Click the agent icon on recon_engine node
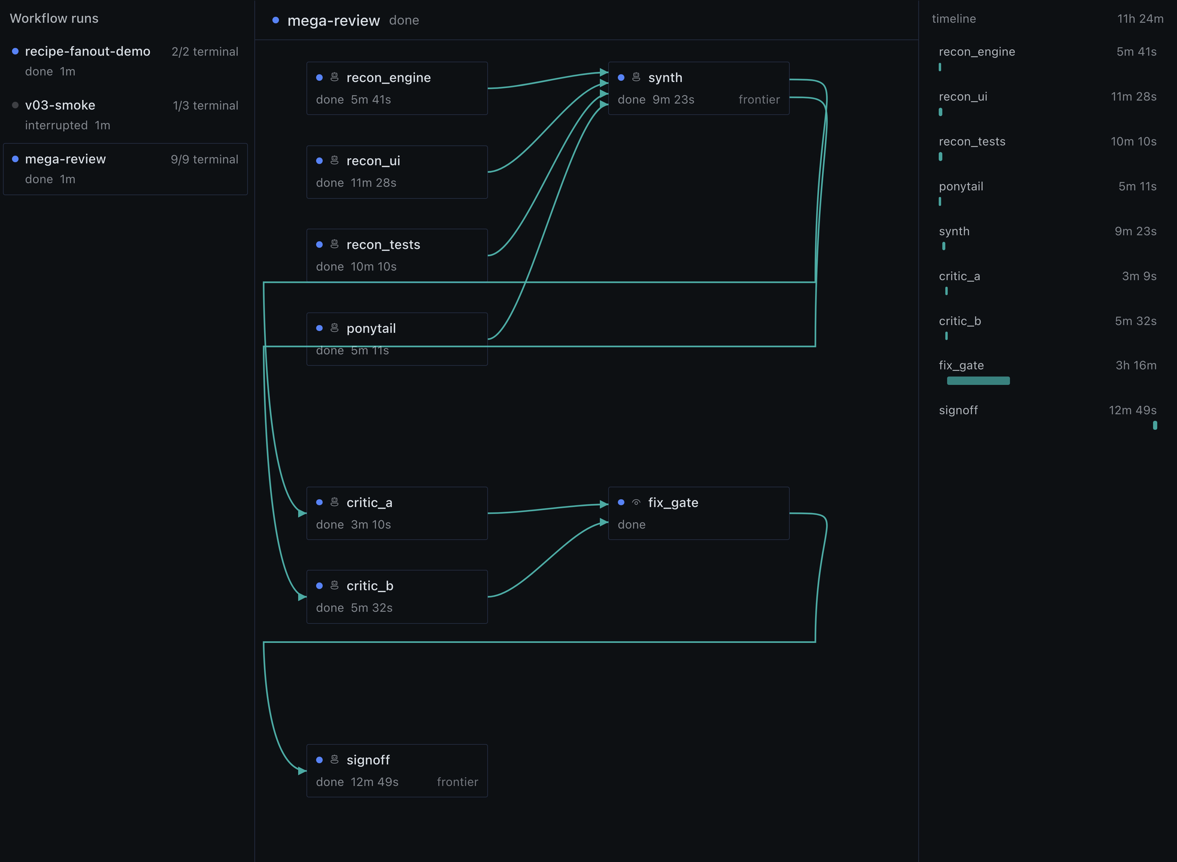 335,77
